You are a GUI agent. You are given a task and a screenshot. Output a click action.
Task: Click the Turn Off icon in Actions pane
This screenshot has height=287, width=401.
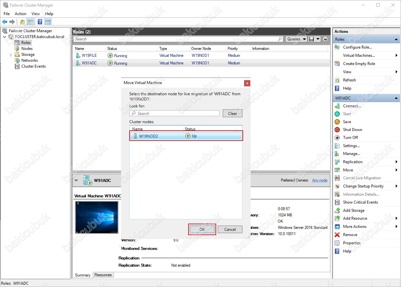337,138
